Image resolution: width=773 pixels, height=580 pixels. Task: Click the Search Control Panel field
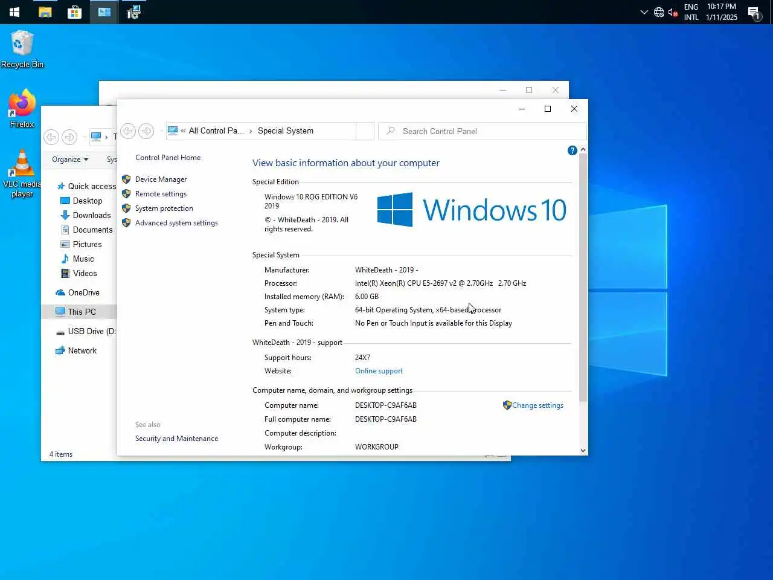coord(482,131)
